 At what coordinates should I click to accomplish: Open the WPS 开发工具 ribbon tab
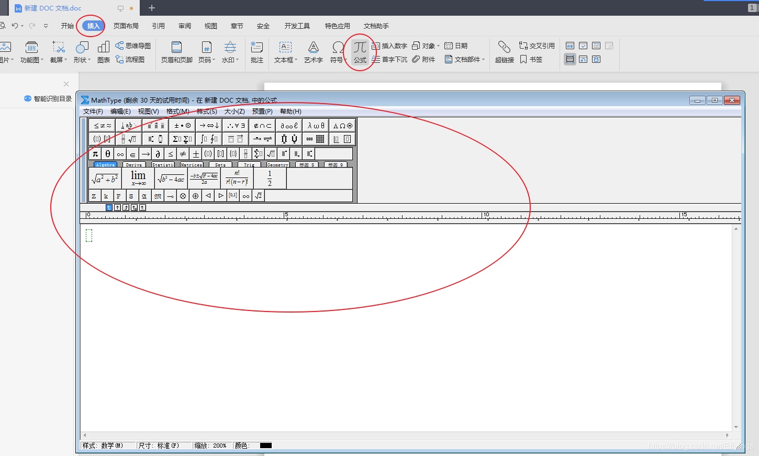[x=297, y=26]
